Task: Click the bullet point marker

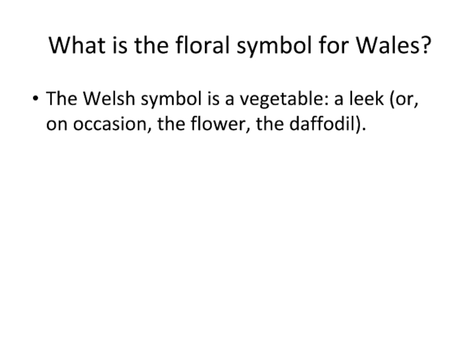Action: (x=37, y=98)
